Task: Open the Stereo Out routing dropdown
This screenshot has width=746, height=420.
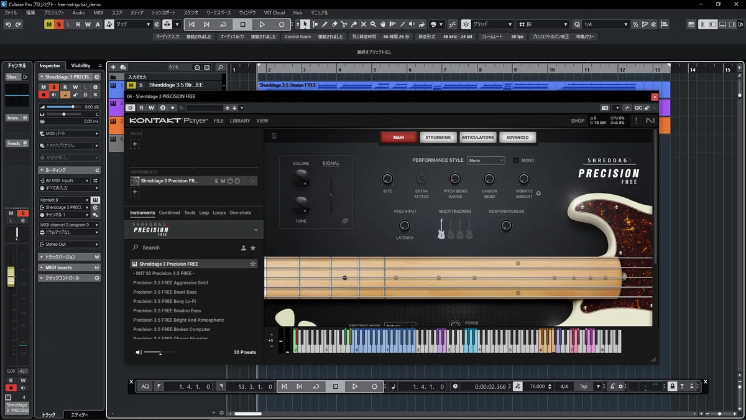Action: point(69,245)
